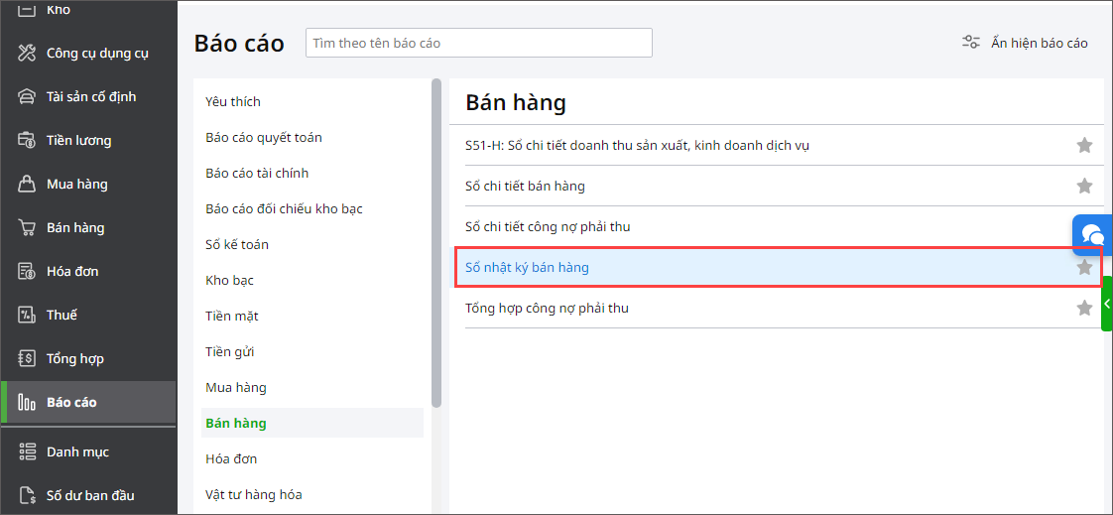The width and height of the screenshot is (1113, 515).
Task: Toggle star for Sổ chi tiết bán hàng
Action: (1084, 187)
